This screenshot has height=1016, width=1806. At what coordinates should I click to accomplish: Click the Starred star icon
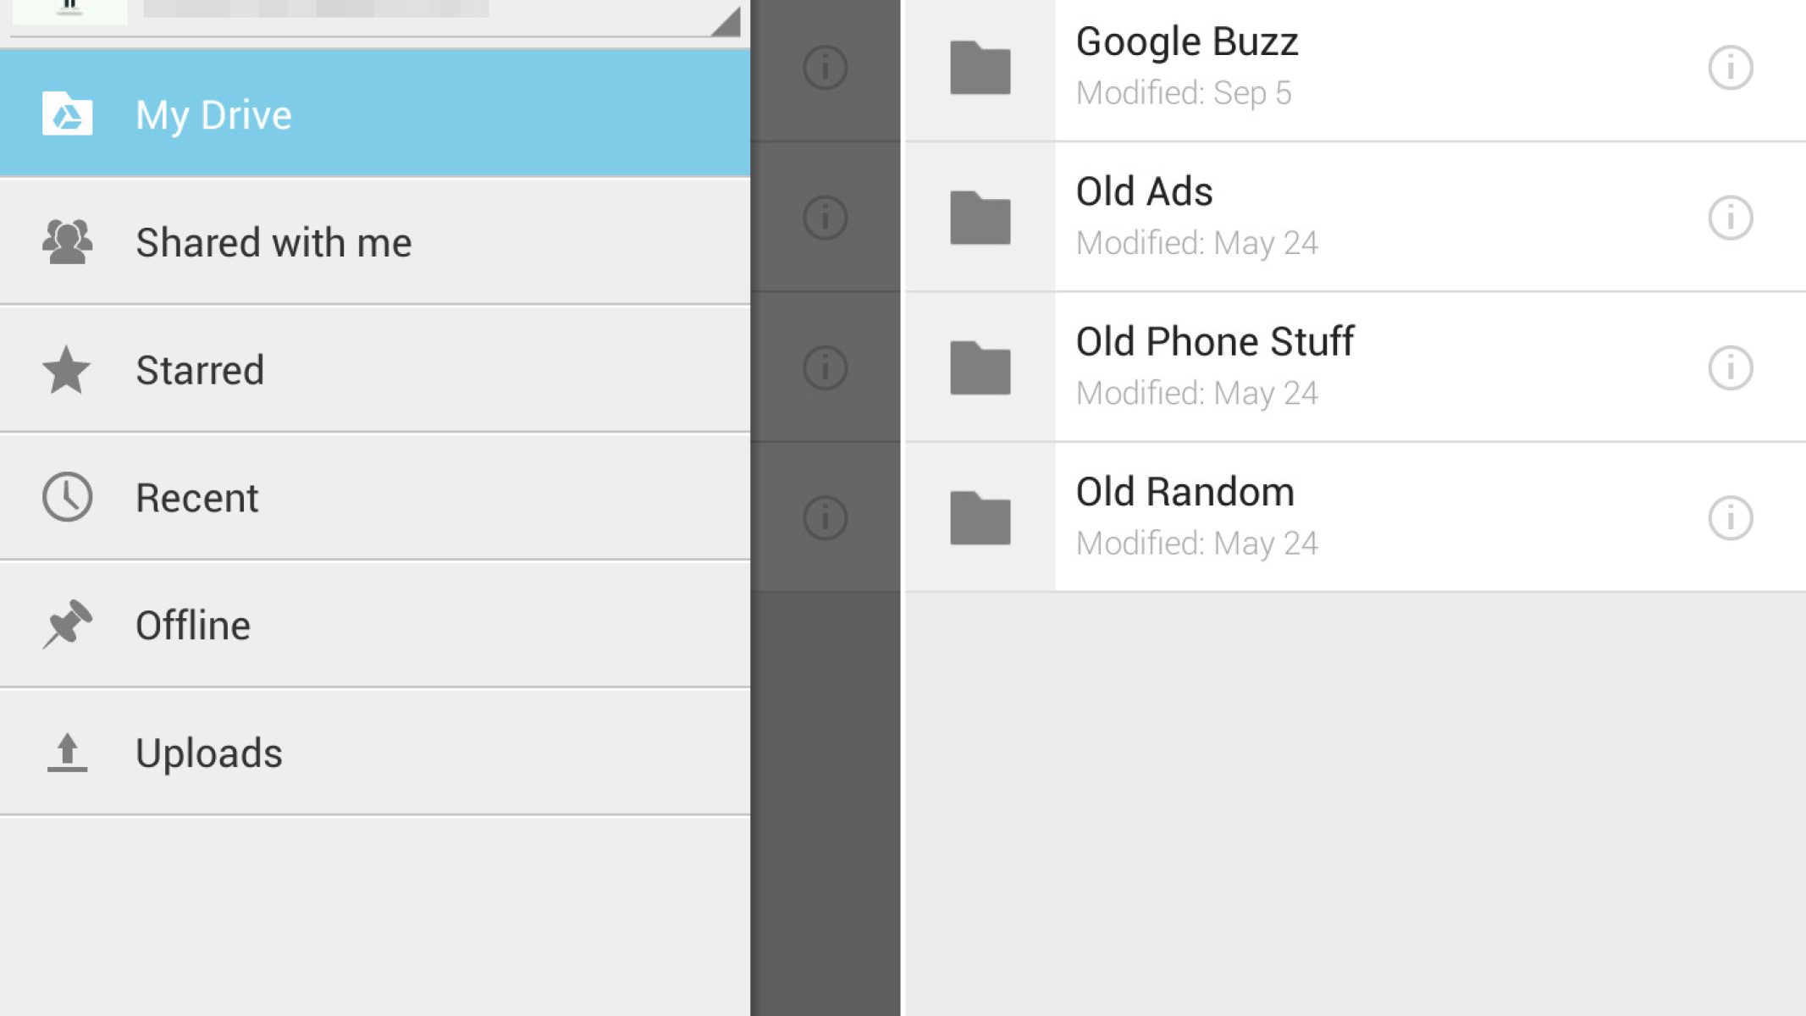(x=67, y=370)
